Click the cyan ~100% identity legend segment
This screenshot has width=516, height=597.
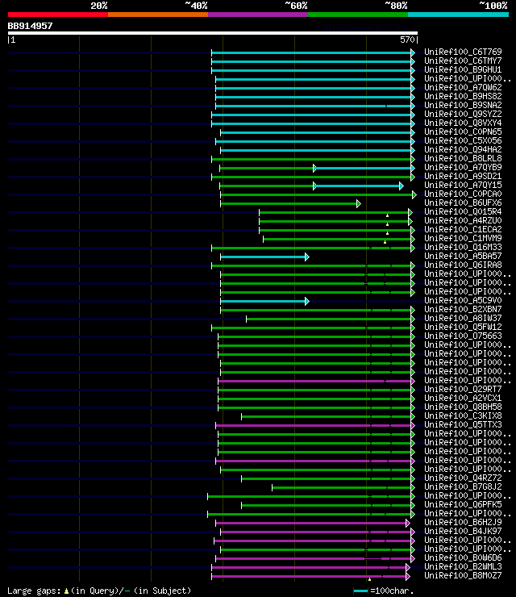[x=458, y=15]
